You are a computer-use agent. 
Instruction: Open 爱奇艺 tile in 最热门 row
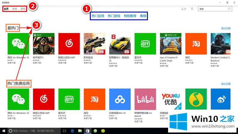(x=145, y=44)
